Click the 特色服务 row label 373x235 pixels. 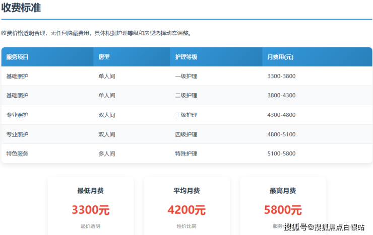pyautogui.click(x=18, y=153)
